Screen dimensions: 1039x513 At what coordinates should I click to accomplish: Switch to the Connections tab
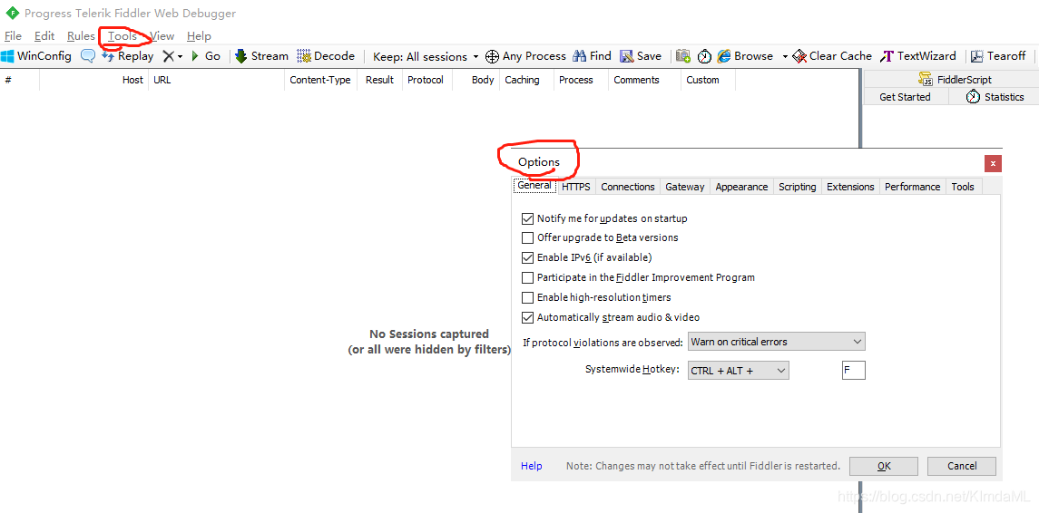(x=628, y=187)
